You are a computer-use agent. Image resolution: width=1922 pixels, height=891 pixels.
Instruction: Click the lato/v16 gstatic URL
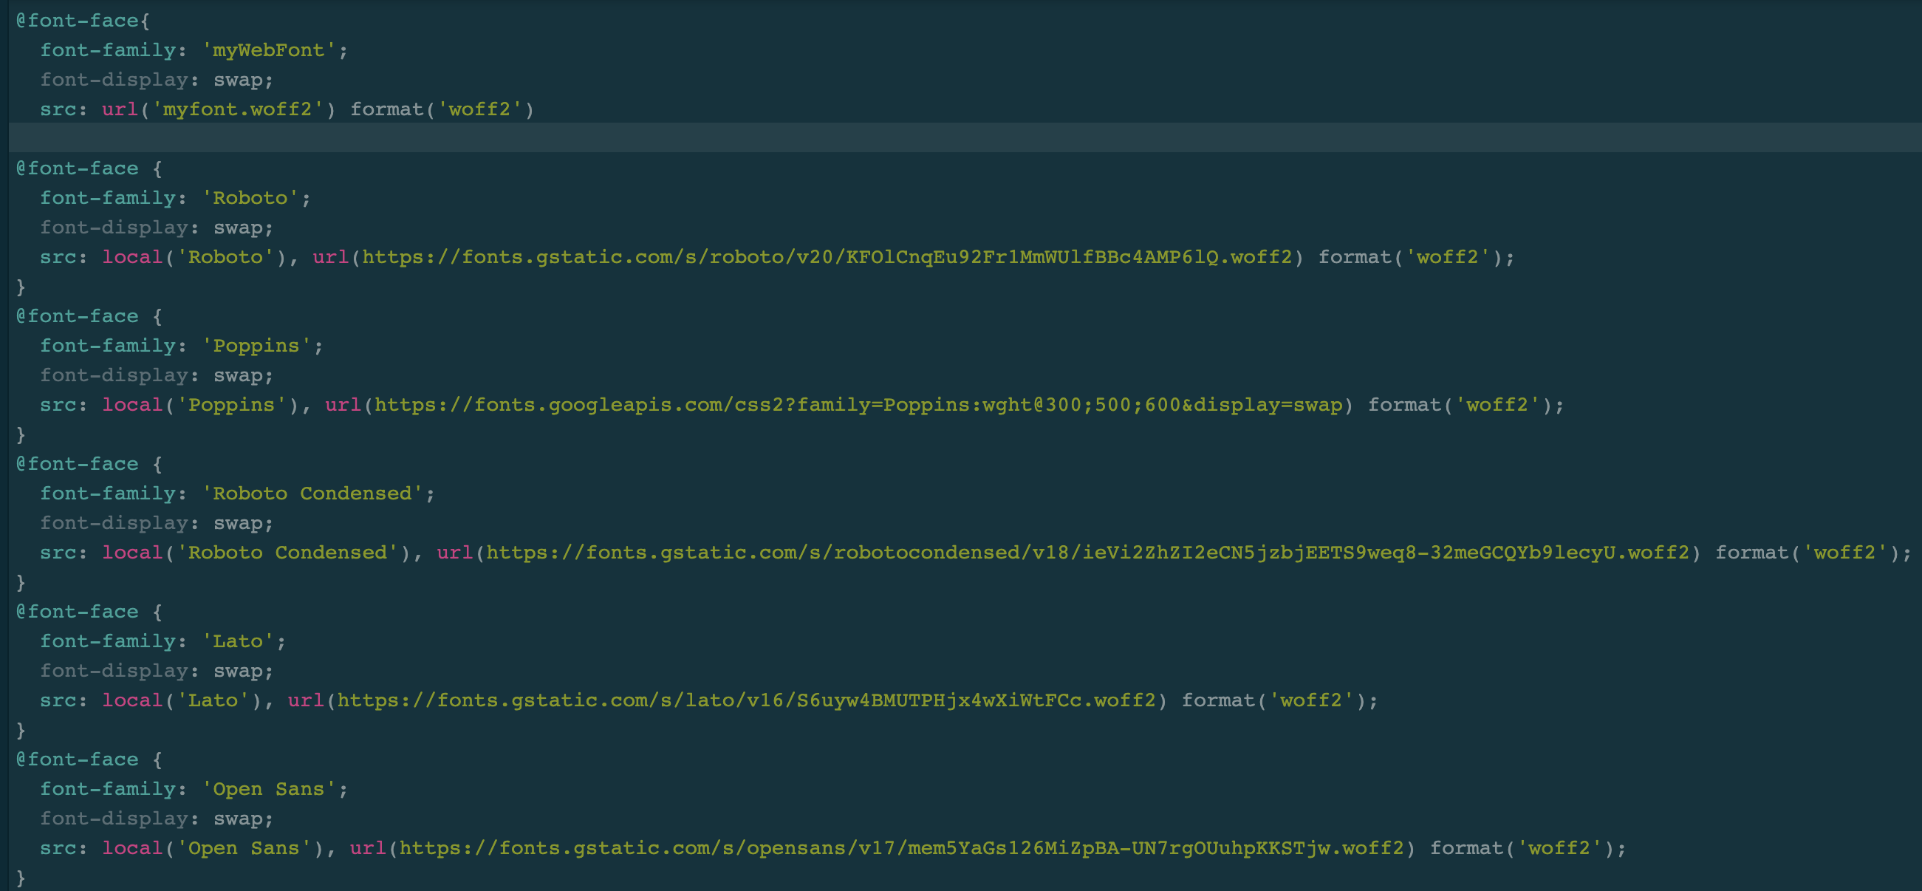[x=746, y=700]
